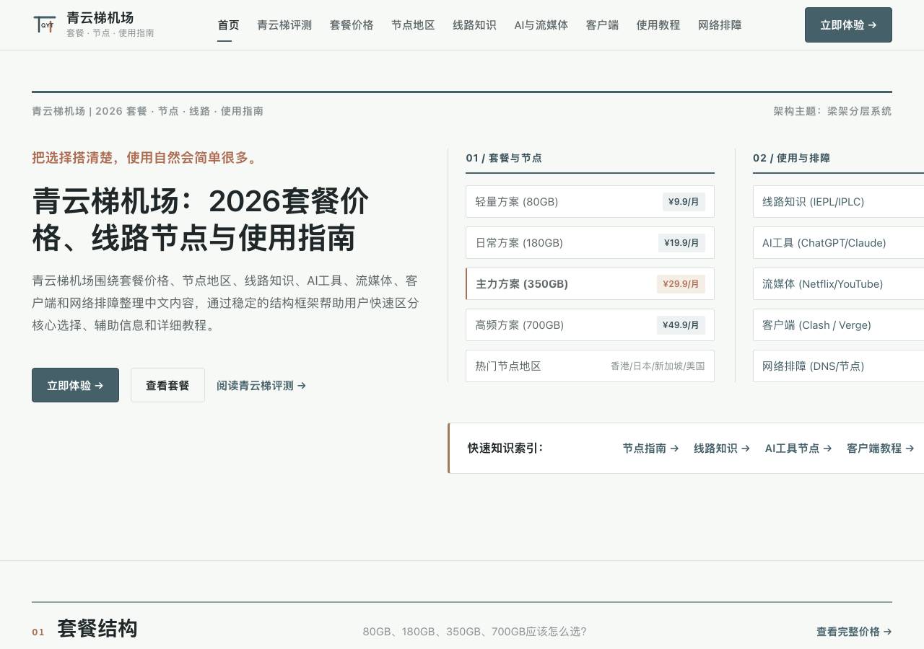Image resolution: width=924 pixels, height=649 pixels.
Task: Open the AI工具 (ChatGPT/Claude) card
Action: pyautogui.click(x=838, y=243)
